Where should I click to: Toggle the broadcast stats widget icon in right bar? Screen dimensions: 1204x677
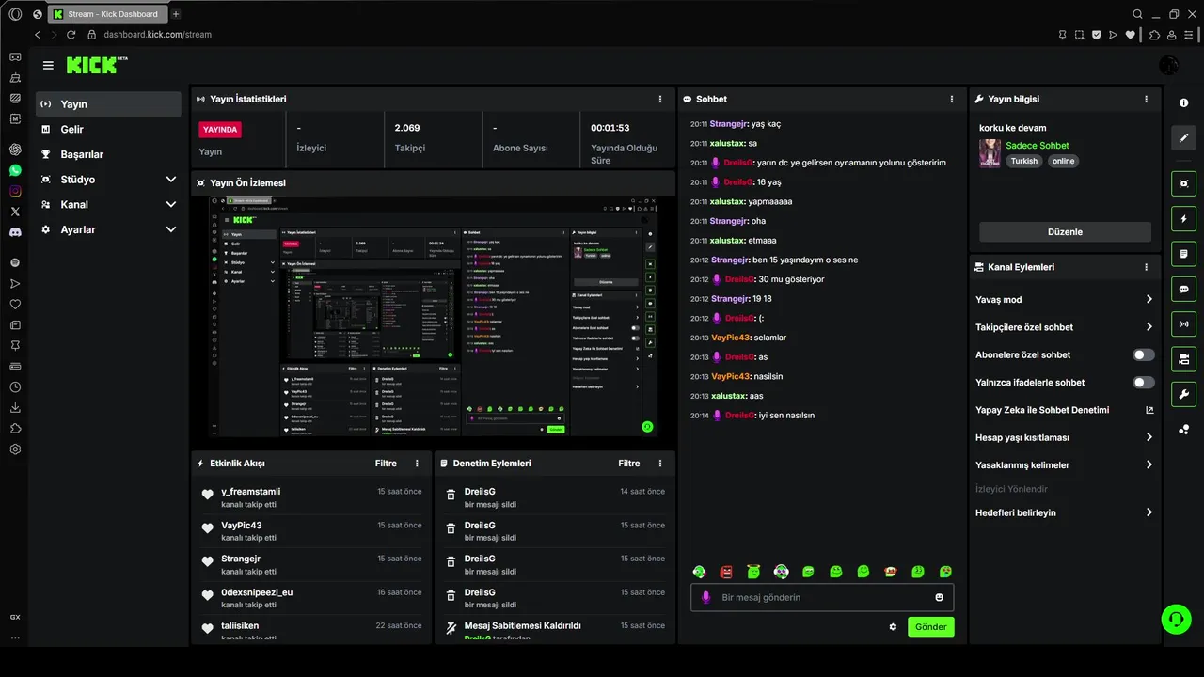(1184, 324)
